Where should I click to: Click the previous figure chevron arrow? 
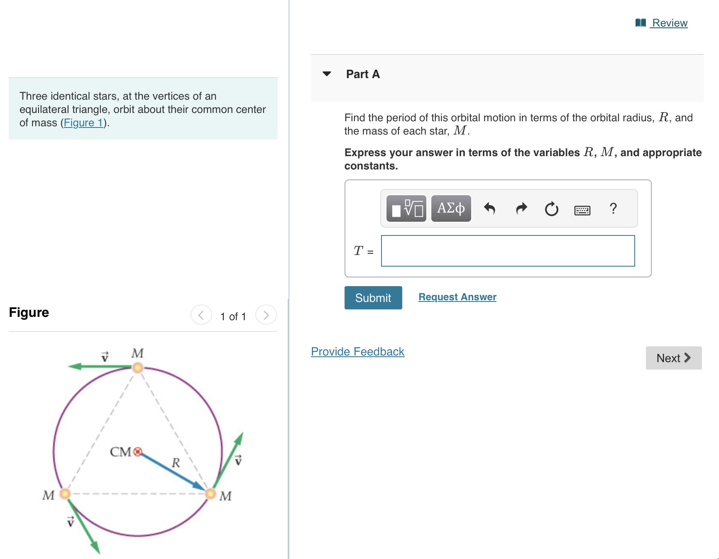(x=201, y=315)
